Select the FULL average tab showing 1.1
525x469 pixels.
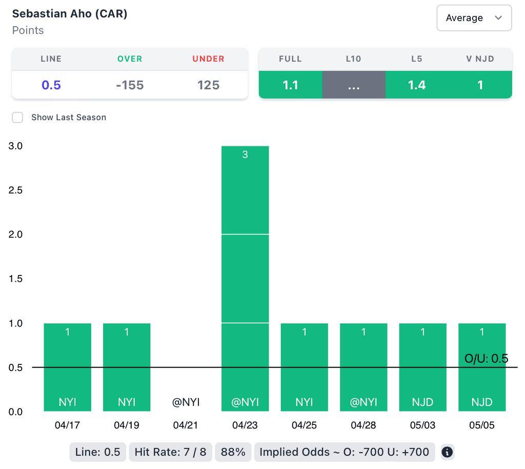[x=290, y=85]
